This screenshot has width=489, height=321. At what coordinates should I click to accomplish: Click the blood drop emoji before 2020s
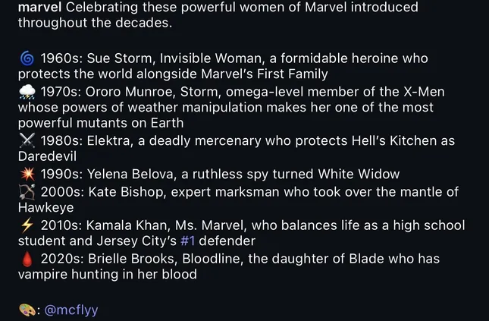coord(25,259)
